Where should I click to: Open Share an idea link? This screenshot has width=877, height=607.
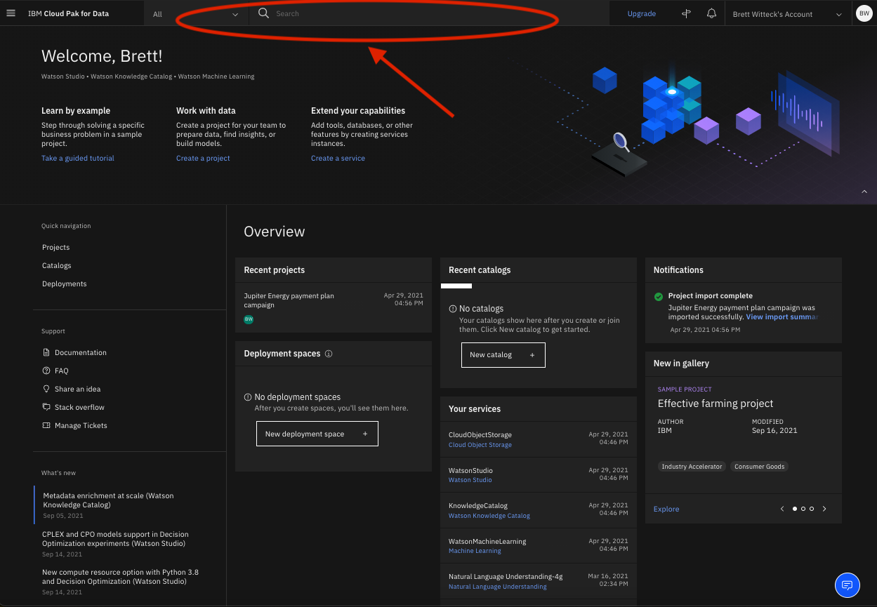click(77, 389)
